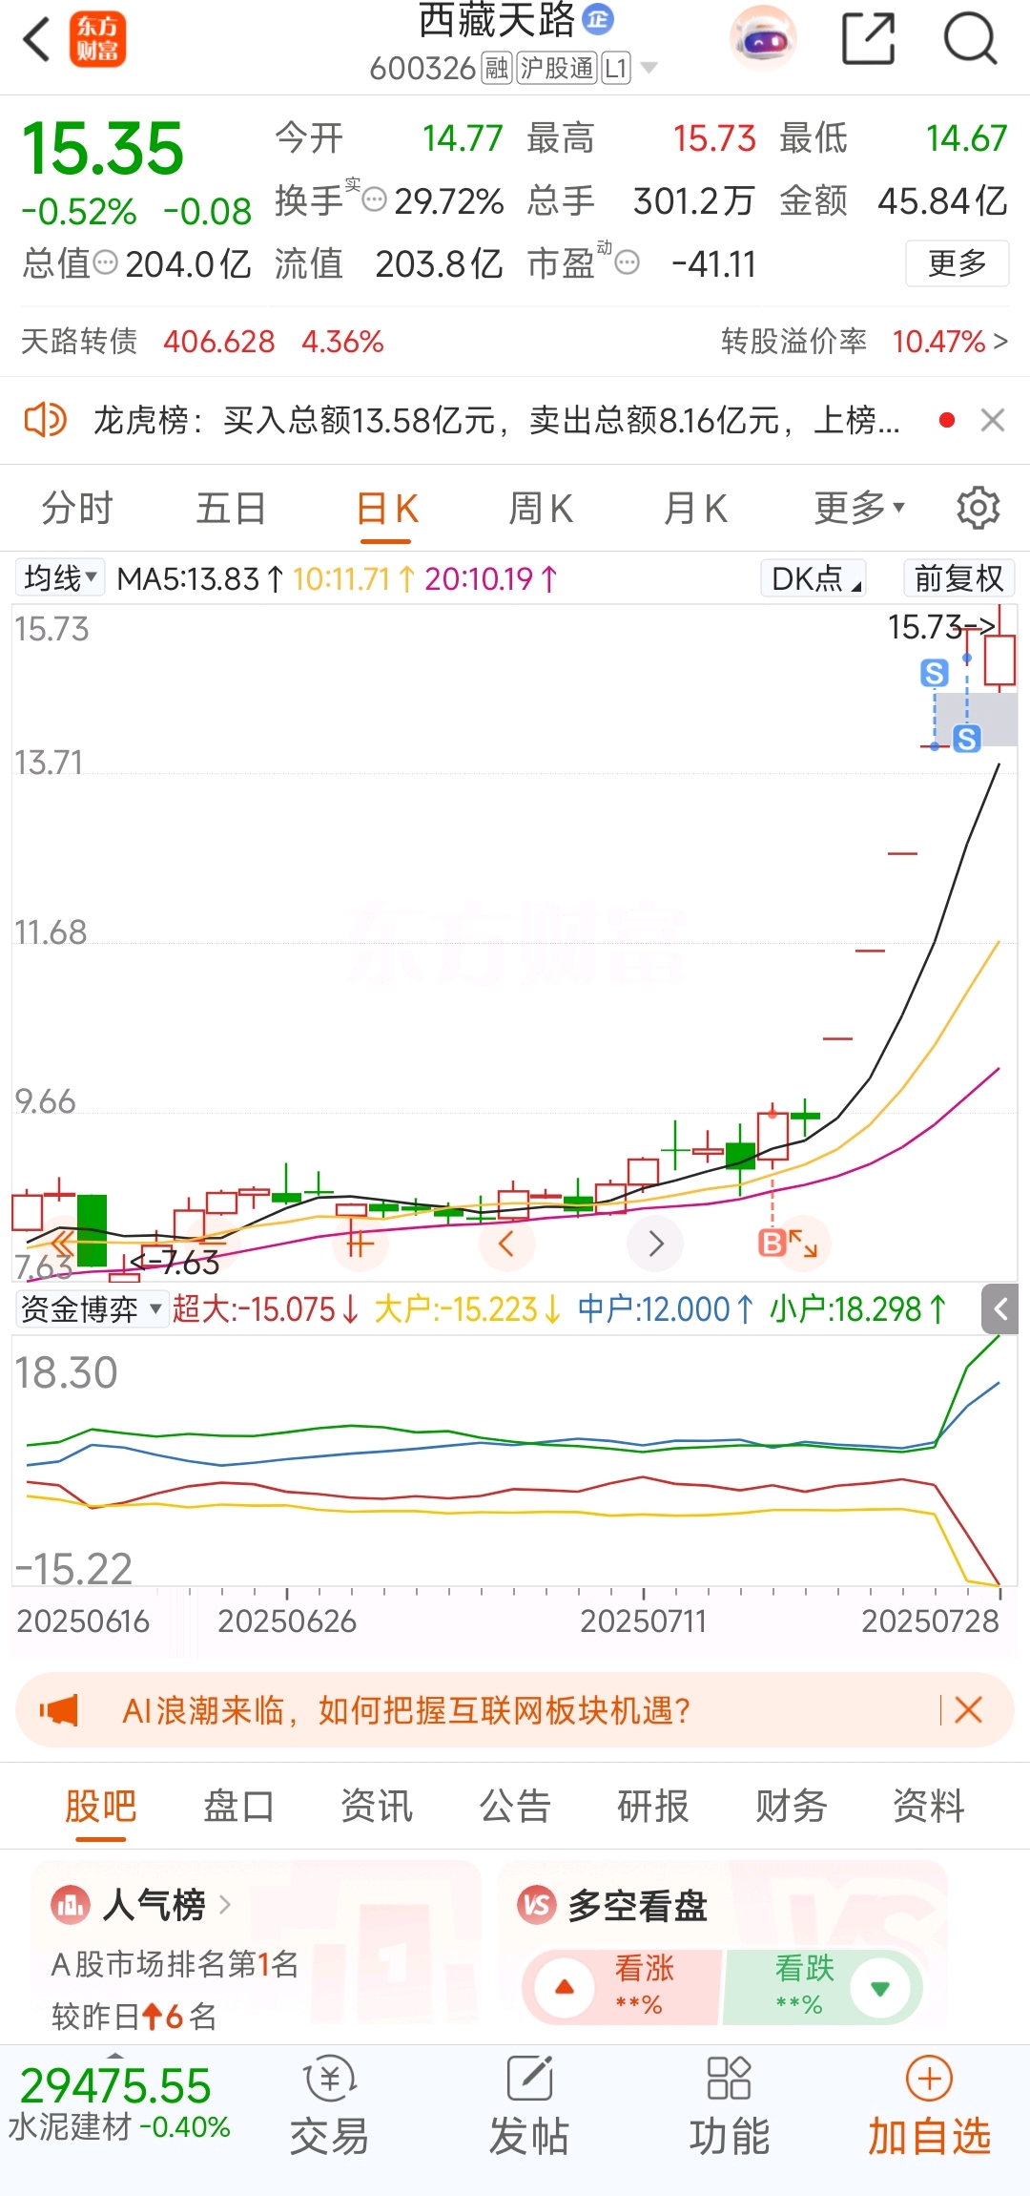The width and height of the screenshot is (1030, 2196).
Task: Expand the 人气榜 chevron
Action: pyautogui.click(x=225, y=1905)
